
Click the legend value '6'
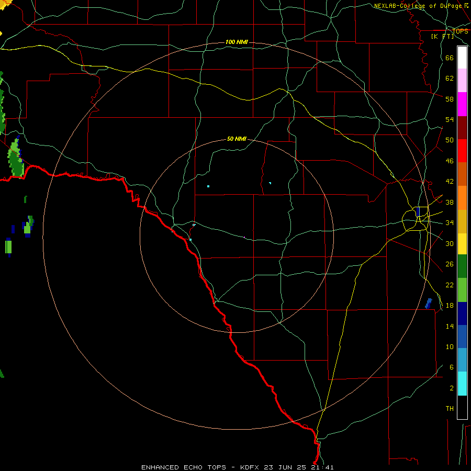[452, 367]
